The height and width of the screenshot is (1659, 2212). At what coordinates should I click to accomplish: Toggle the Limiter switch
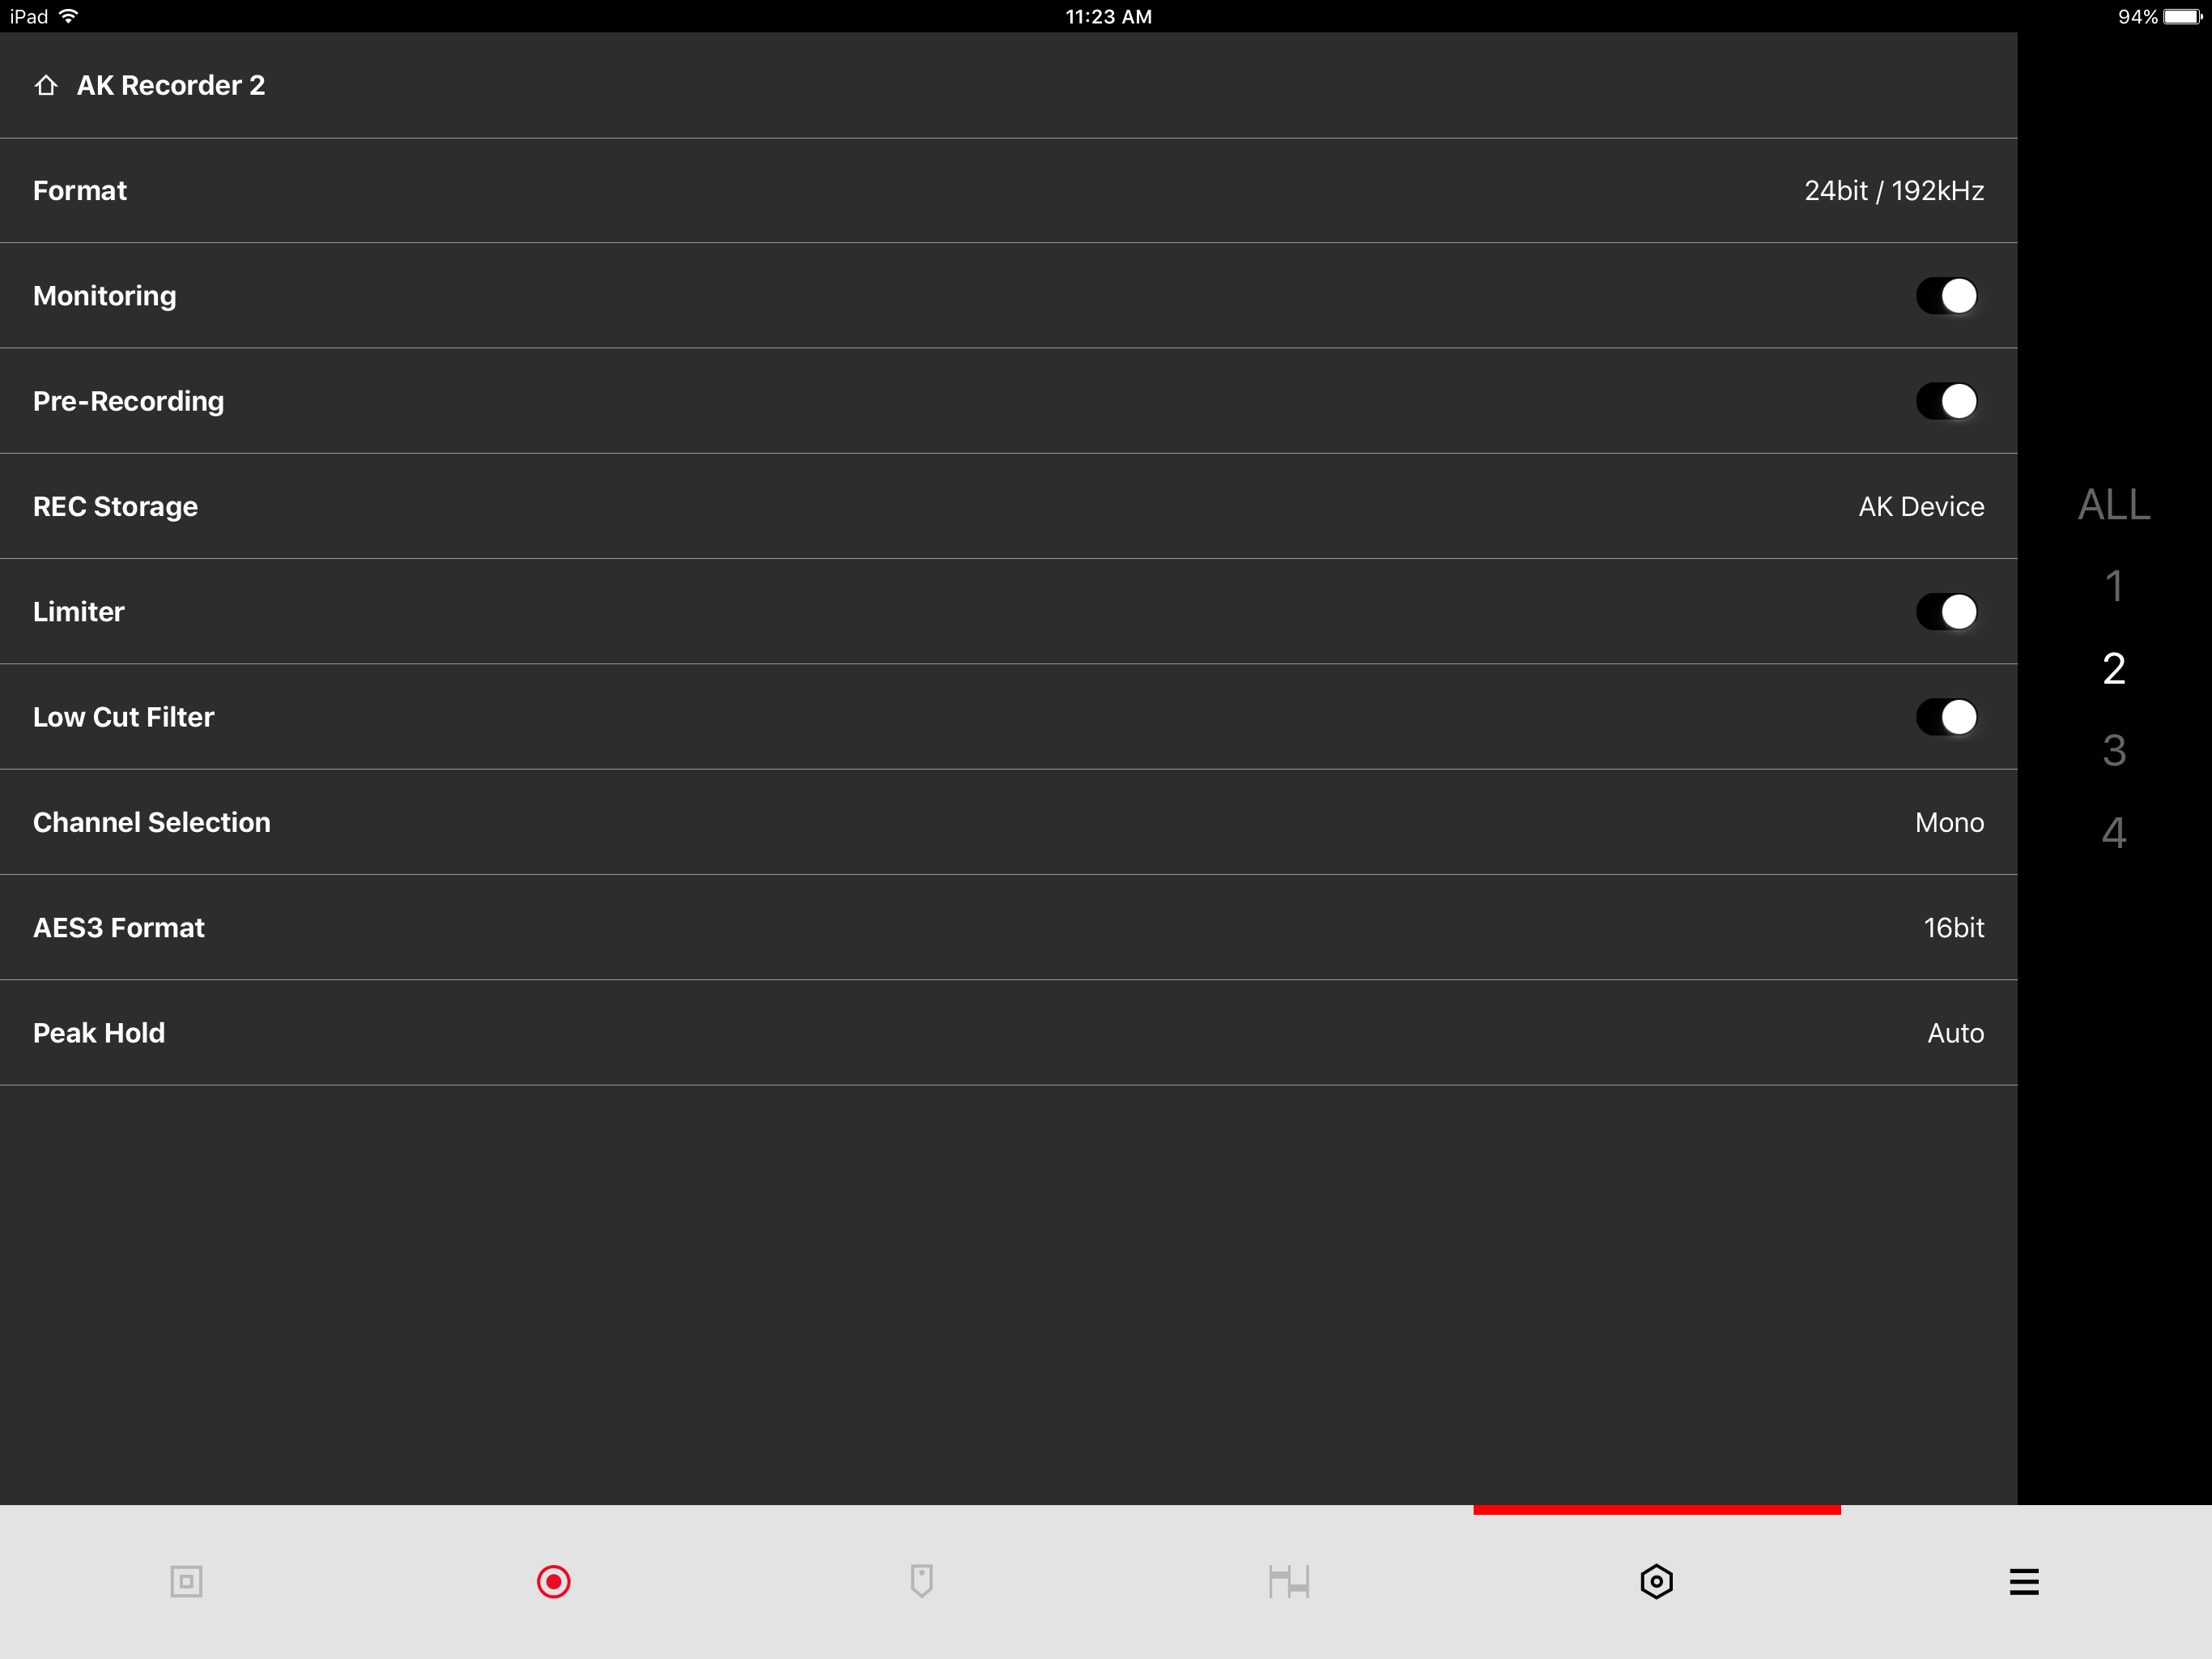[x=1947, y=612]
